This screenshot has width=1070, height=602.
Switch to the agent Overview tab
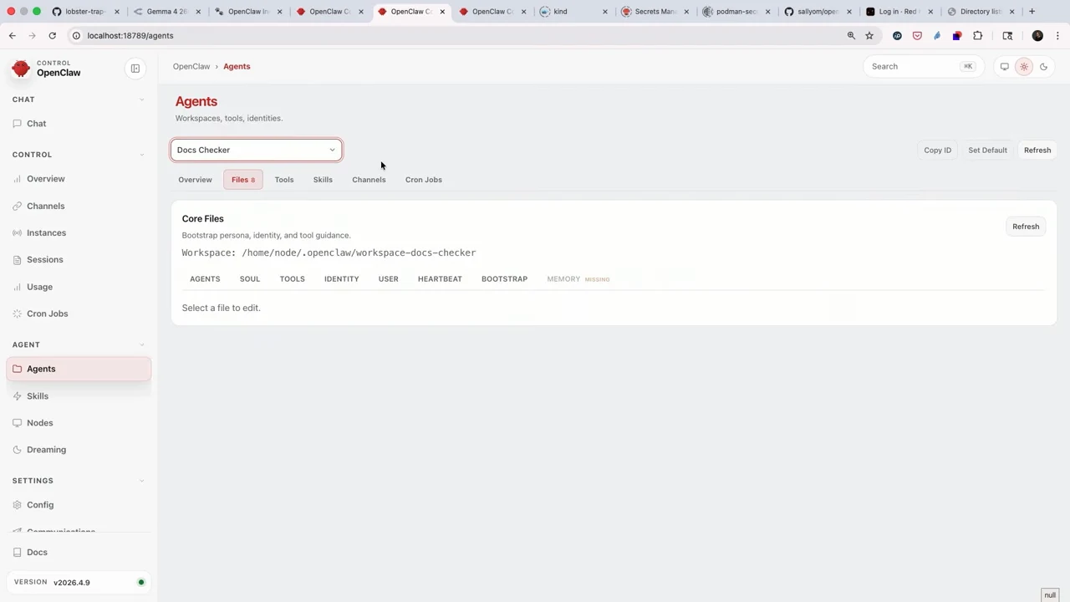pyautogui.click(x=195, y=180)
